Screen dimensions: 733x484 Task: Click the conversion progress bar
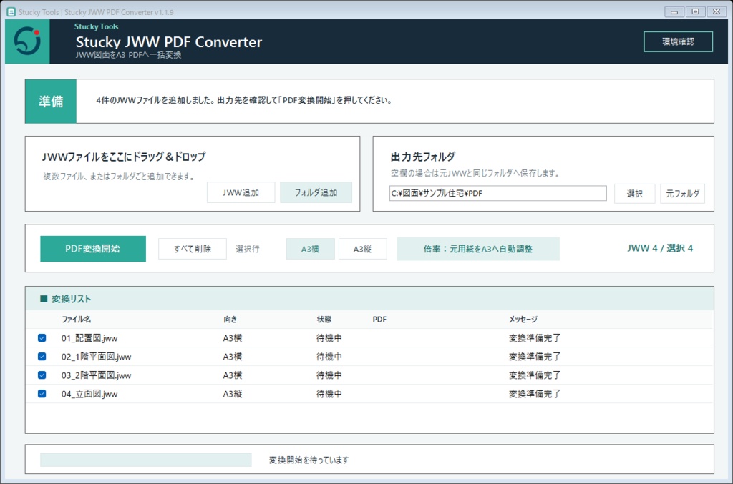tap(146, 460)
